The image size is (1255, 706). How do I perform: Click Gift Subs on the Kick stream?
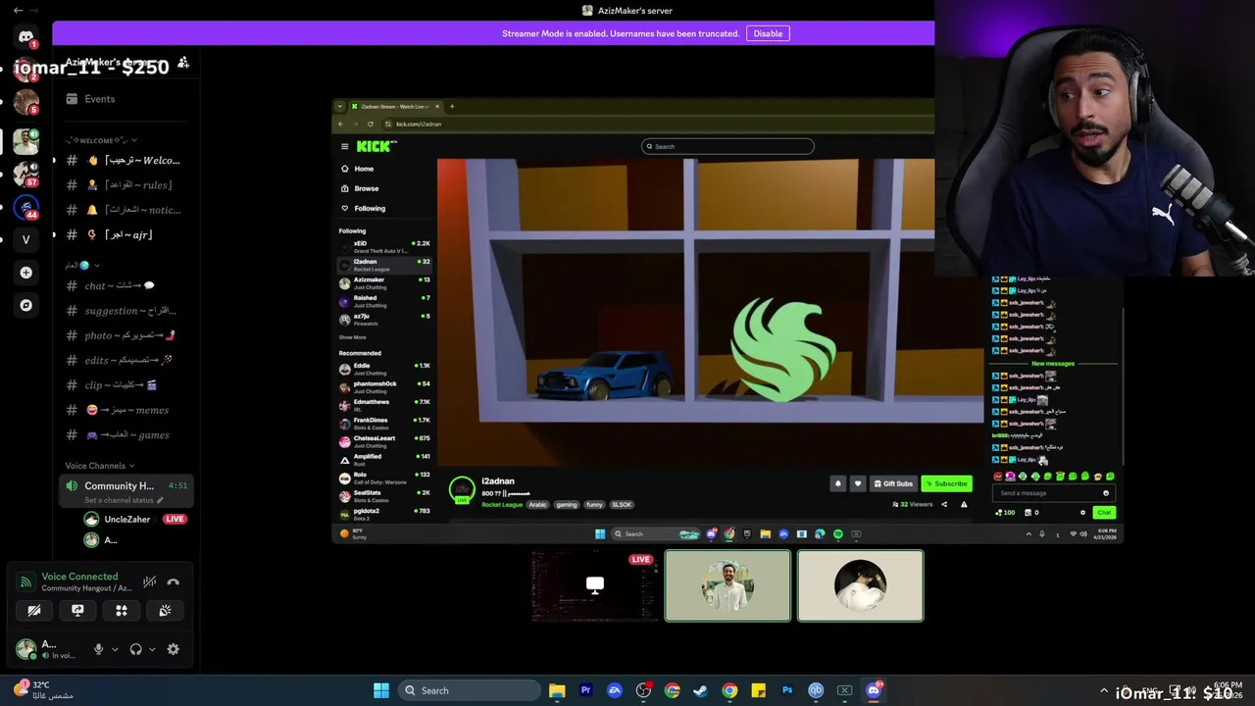[x=893, y=483]
